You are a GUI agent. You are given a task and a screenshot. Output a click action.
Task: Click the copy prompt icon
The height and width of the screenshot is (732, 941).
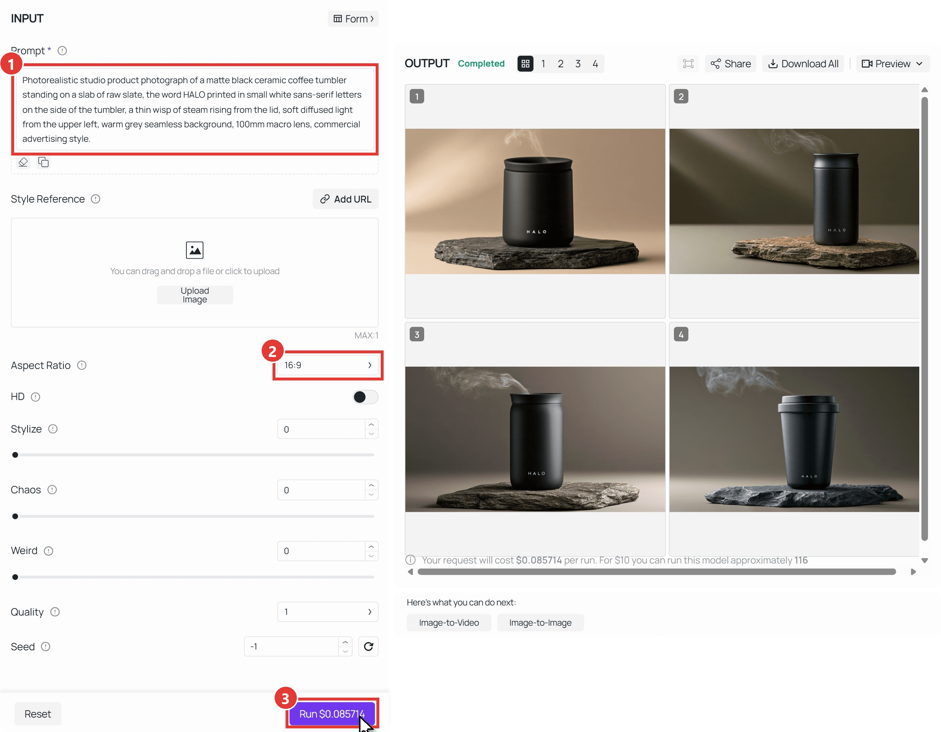(43, 162)
